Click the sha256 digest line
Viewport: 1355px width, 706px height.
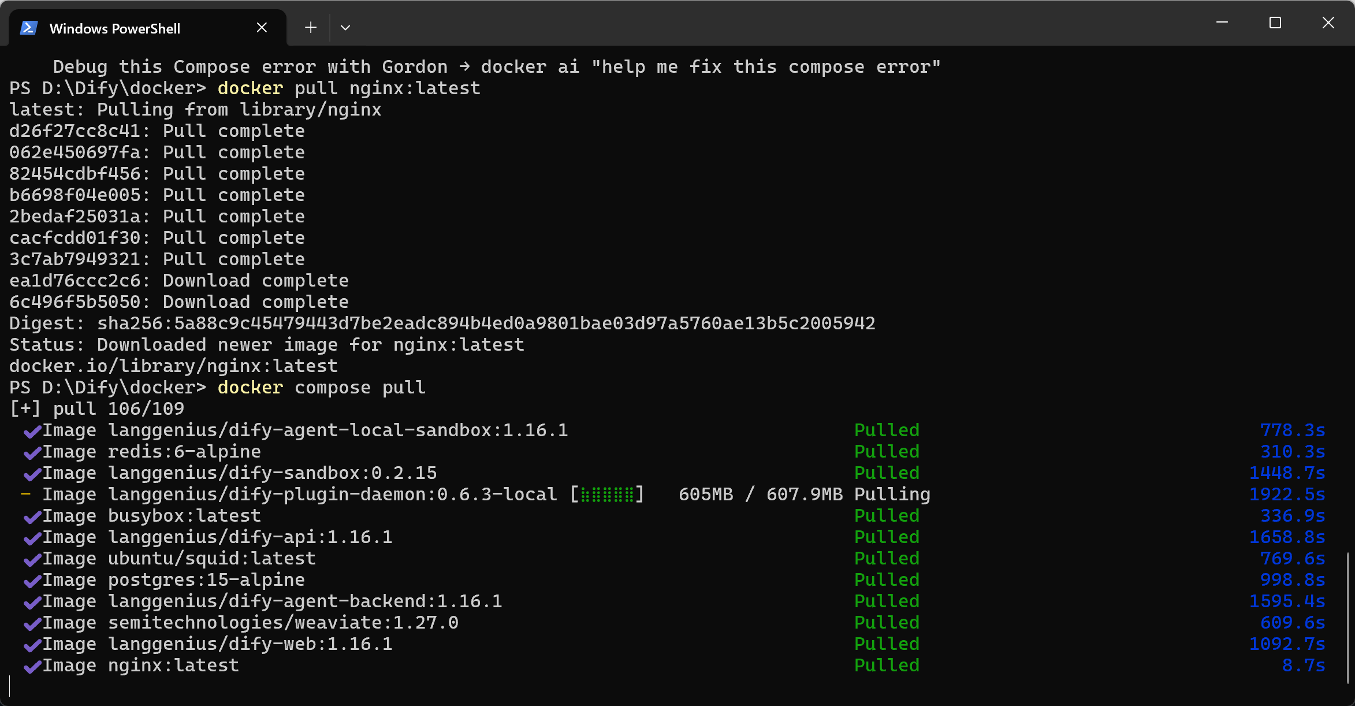pyautogui.click(x=442, y=323)
